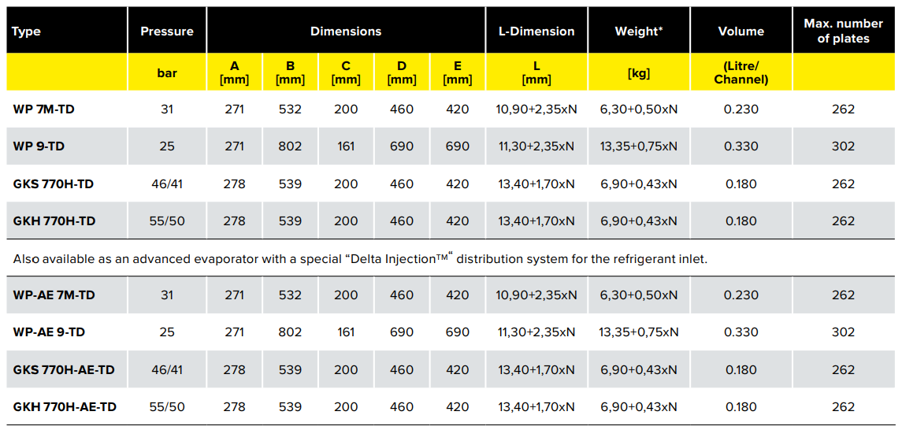Click the Delta Injection note text
The height and width of the screenshot is (430, 902).
pyautogui.click(x=359, y=259)
